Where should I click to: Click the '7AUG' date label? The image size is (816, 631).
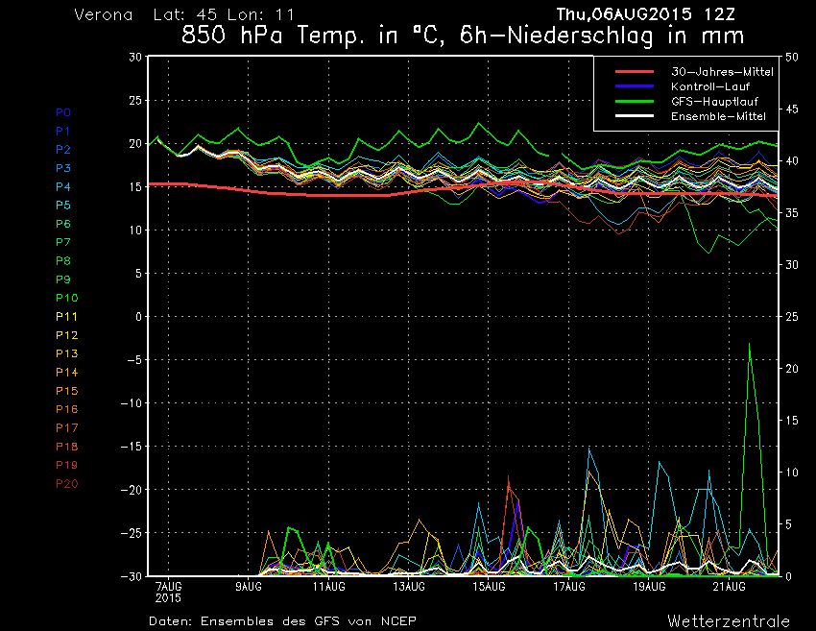(x=168, y=587)
